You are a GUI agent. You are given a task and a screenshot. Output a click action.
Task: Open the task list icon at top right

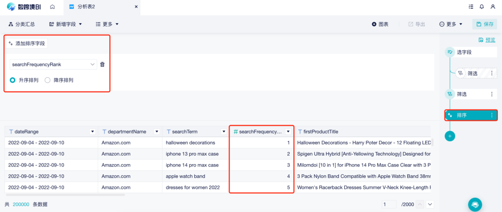[470, 7]
